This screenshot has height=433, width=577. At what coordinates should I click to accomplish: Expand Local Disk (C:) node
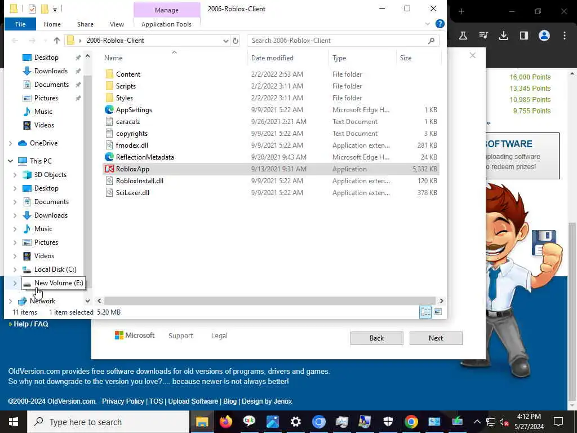[15, 269]
